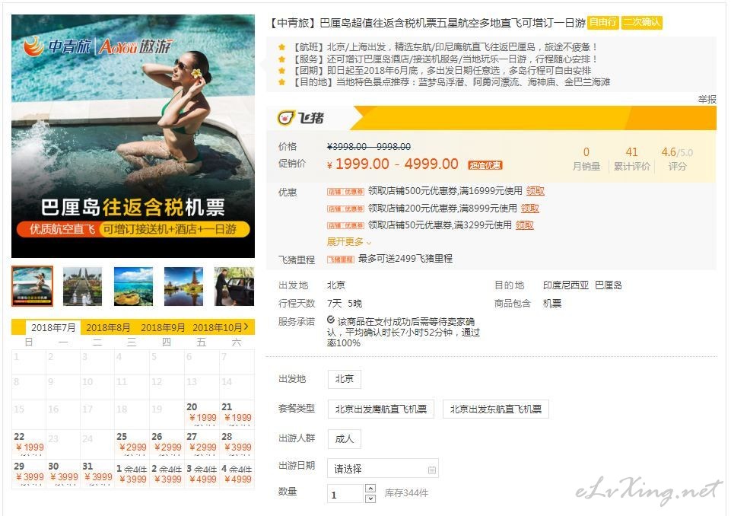Pick next-month day 3 priced ¥4999

(x=202, y=473)
